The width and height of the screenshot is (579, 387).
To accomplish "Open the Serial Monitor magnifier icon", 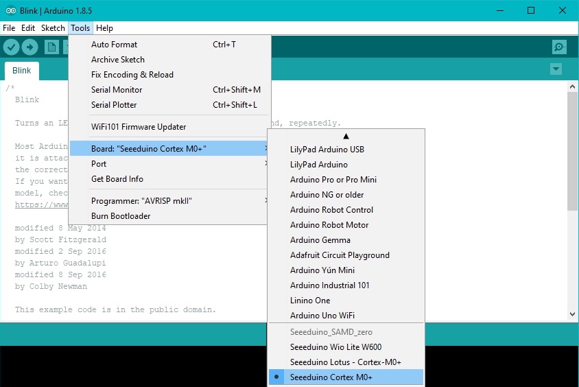I will 559,47.
